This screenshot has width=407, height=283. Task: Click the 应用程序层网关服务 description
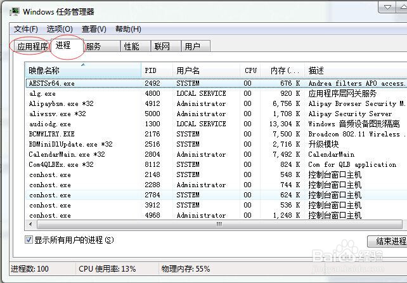tap(342, 93)
